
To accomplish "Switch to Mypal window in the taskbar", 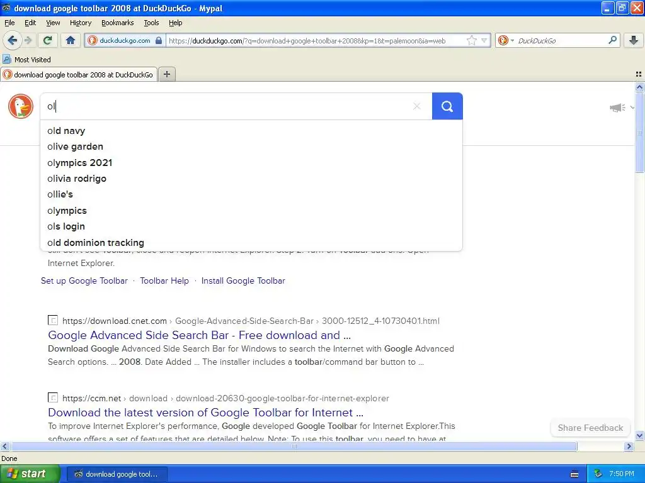I will (117, 474).
